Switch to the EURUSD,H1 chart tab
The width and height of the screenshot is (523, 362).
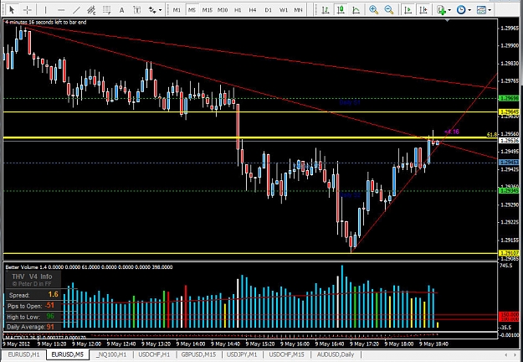coord(23,354)
